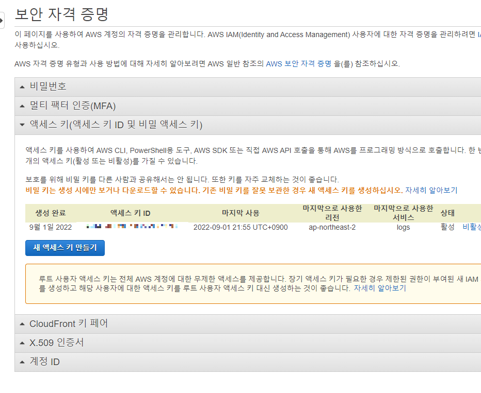Viewport: 481px width, 393px height.
Task: Click the IAM link at the page intro's right edge
Action: pyautogui.click(x=479, y=35)
